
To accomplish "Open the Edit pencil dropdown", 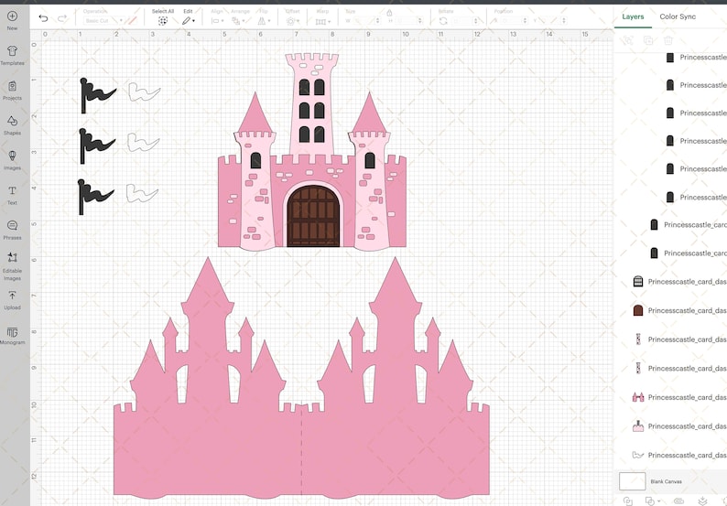I will pyautogui.click(x=189, y=21).
